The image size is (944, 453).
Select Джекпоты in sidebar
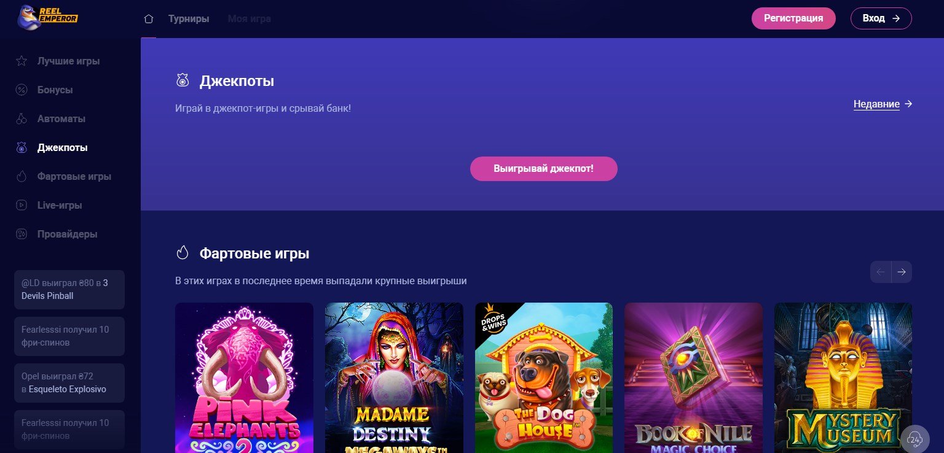pos(63,148)
